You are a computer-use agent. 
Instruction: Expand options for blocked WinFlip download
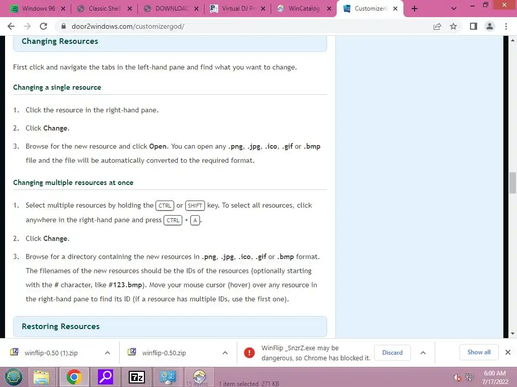coord(423,353)
